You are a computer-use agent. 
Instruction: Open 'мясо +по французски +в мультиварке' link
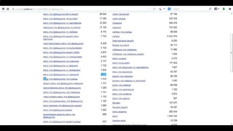[63, 48]
